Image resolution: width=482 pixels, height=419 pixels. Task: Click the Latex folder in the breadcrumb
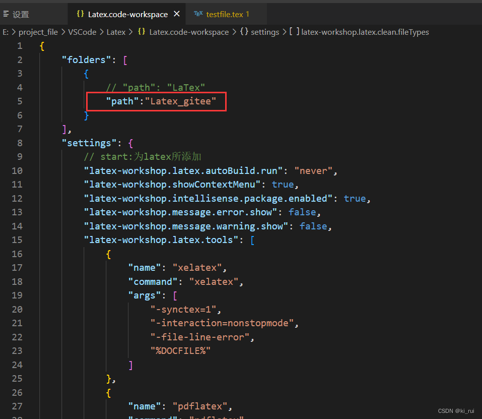116,32
